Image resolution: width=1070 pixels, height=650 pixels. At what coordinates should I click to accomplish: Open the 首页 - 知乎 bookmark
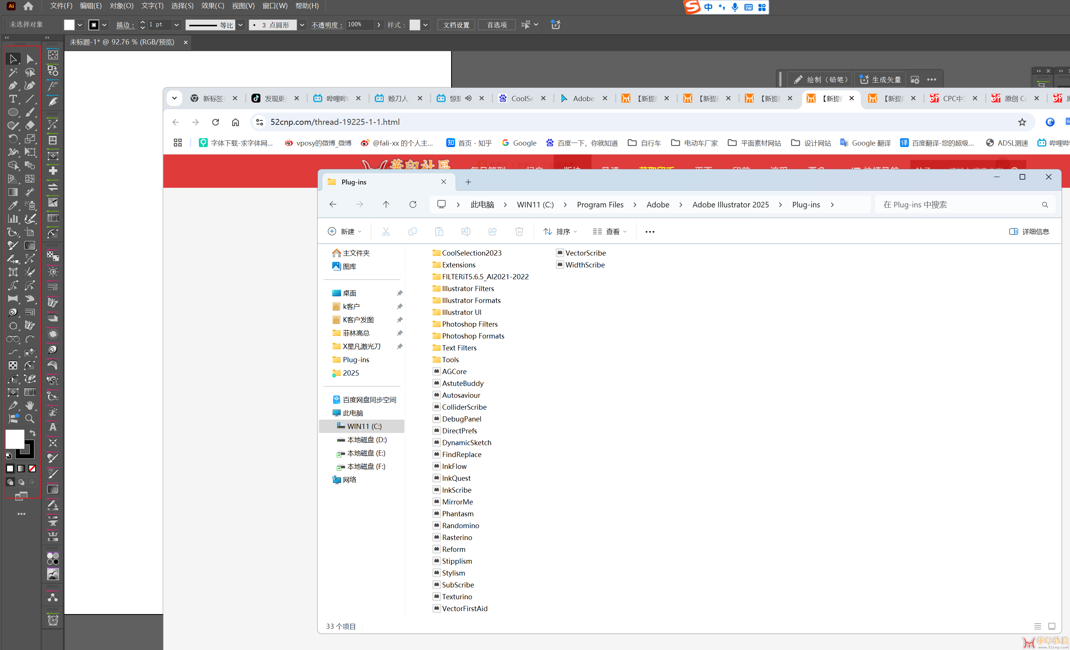click(469, 143)
